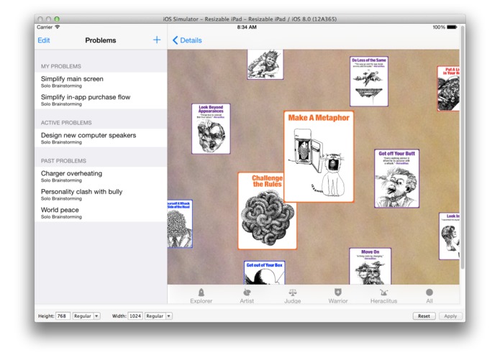Click the Width value field
The image size is (500, 355).
tap(135, 316)
